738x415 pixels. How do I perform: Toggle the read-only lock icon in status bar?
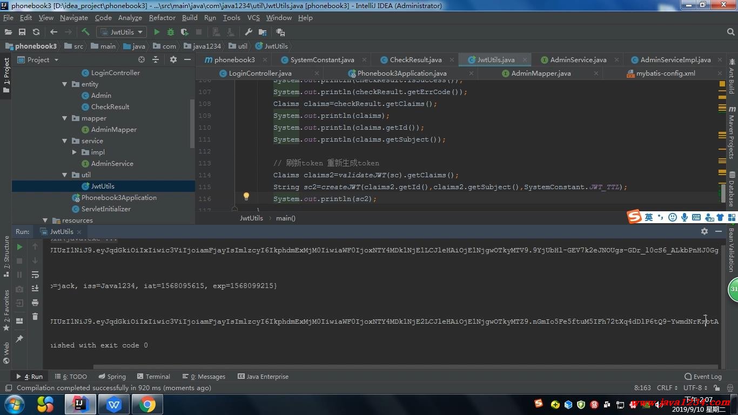pos(717,387)
